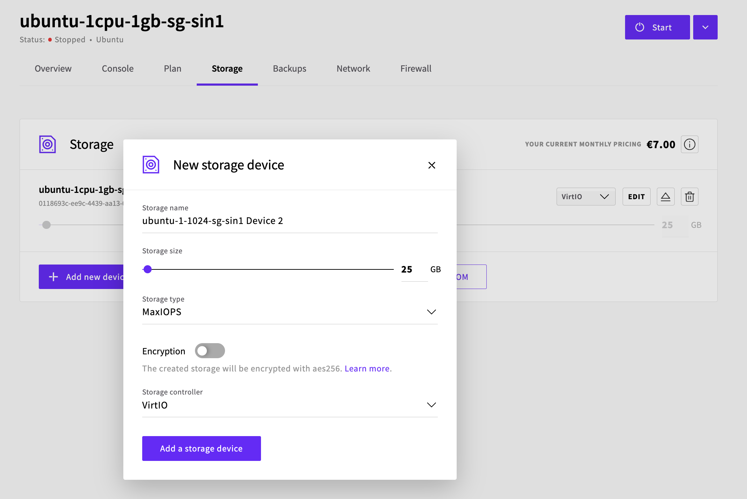747x499 pixels.
Task: Click the Storage name input field
Action: [290, 221]
